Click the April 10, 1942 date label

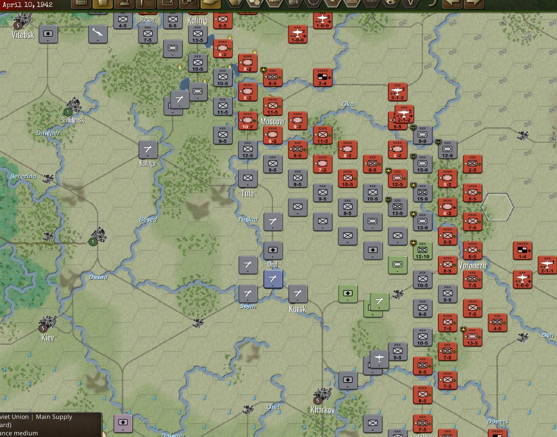(x=28, y=4)
